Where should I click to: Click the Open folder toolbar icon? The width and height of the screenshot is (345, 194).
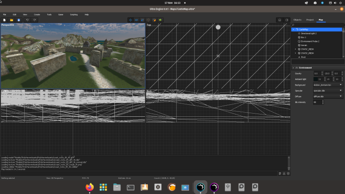point(11,20)
